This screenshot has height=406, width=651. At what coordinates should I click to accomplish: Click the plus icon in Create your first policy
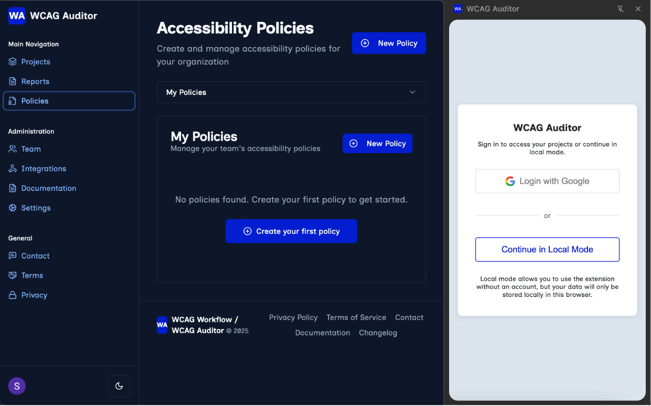[x=248, y=231]
